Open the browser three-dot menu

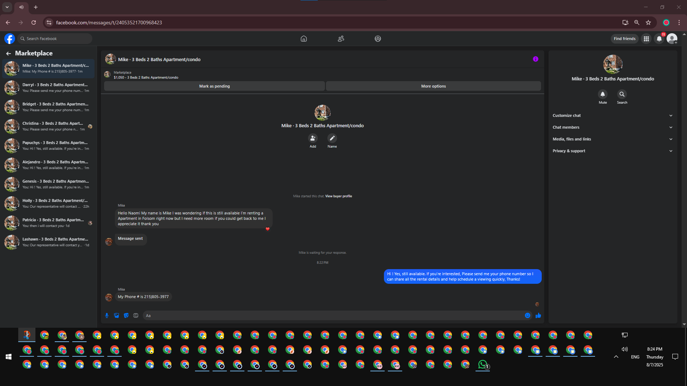[679, 23]
